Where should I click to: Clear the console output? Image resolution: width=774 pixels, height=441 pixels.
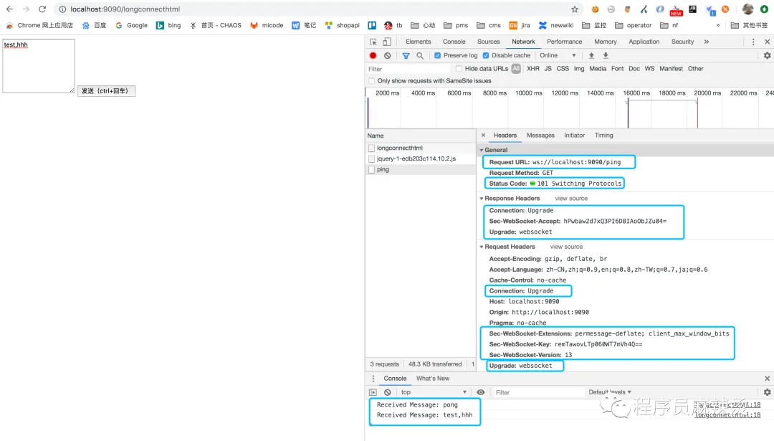coord(388,392)
